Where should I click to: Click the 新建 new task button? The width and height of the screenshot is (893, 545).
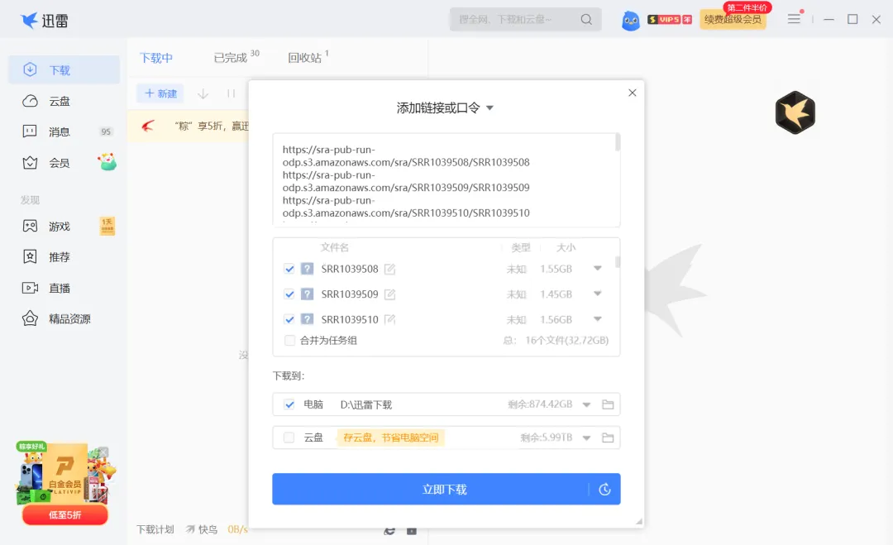160,93
